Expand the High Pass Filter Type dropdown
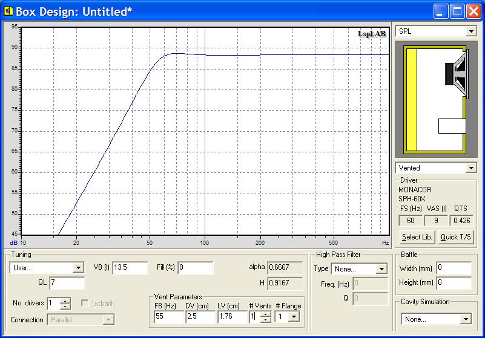 (381, 269)
